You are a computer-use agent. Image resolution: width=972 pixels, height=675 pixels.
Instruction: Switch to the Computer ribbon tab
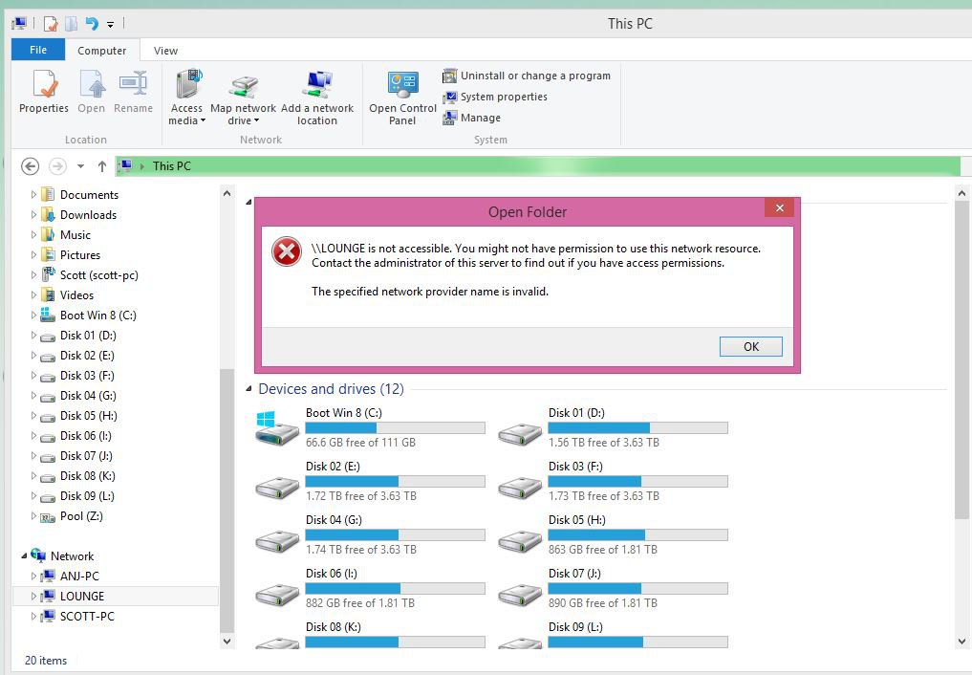tap(101, 51)
